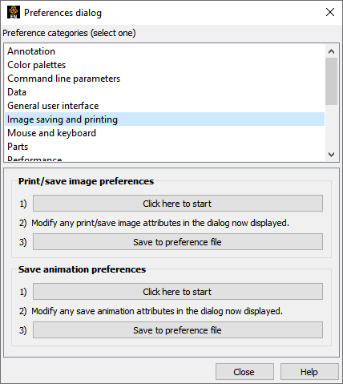The image size is (343, 388).
Task: Close the Preferences dialog window
Action: pyautogui.click(x=330, y=12)
